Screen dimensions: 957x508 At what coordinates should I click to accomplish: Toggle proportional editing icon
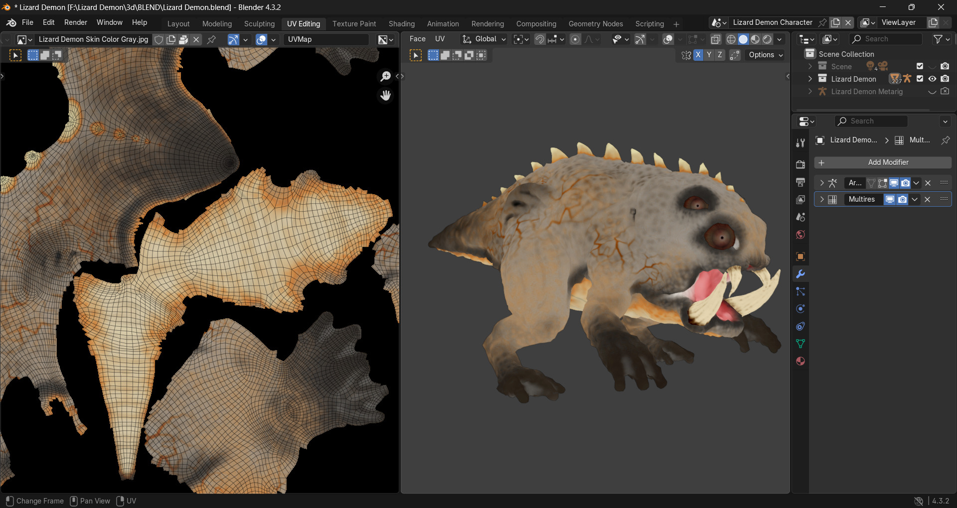(x=575, y=39)
